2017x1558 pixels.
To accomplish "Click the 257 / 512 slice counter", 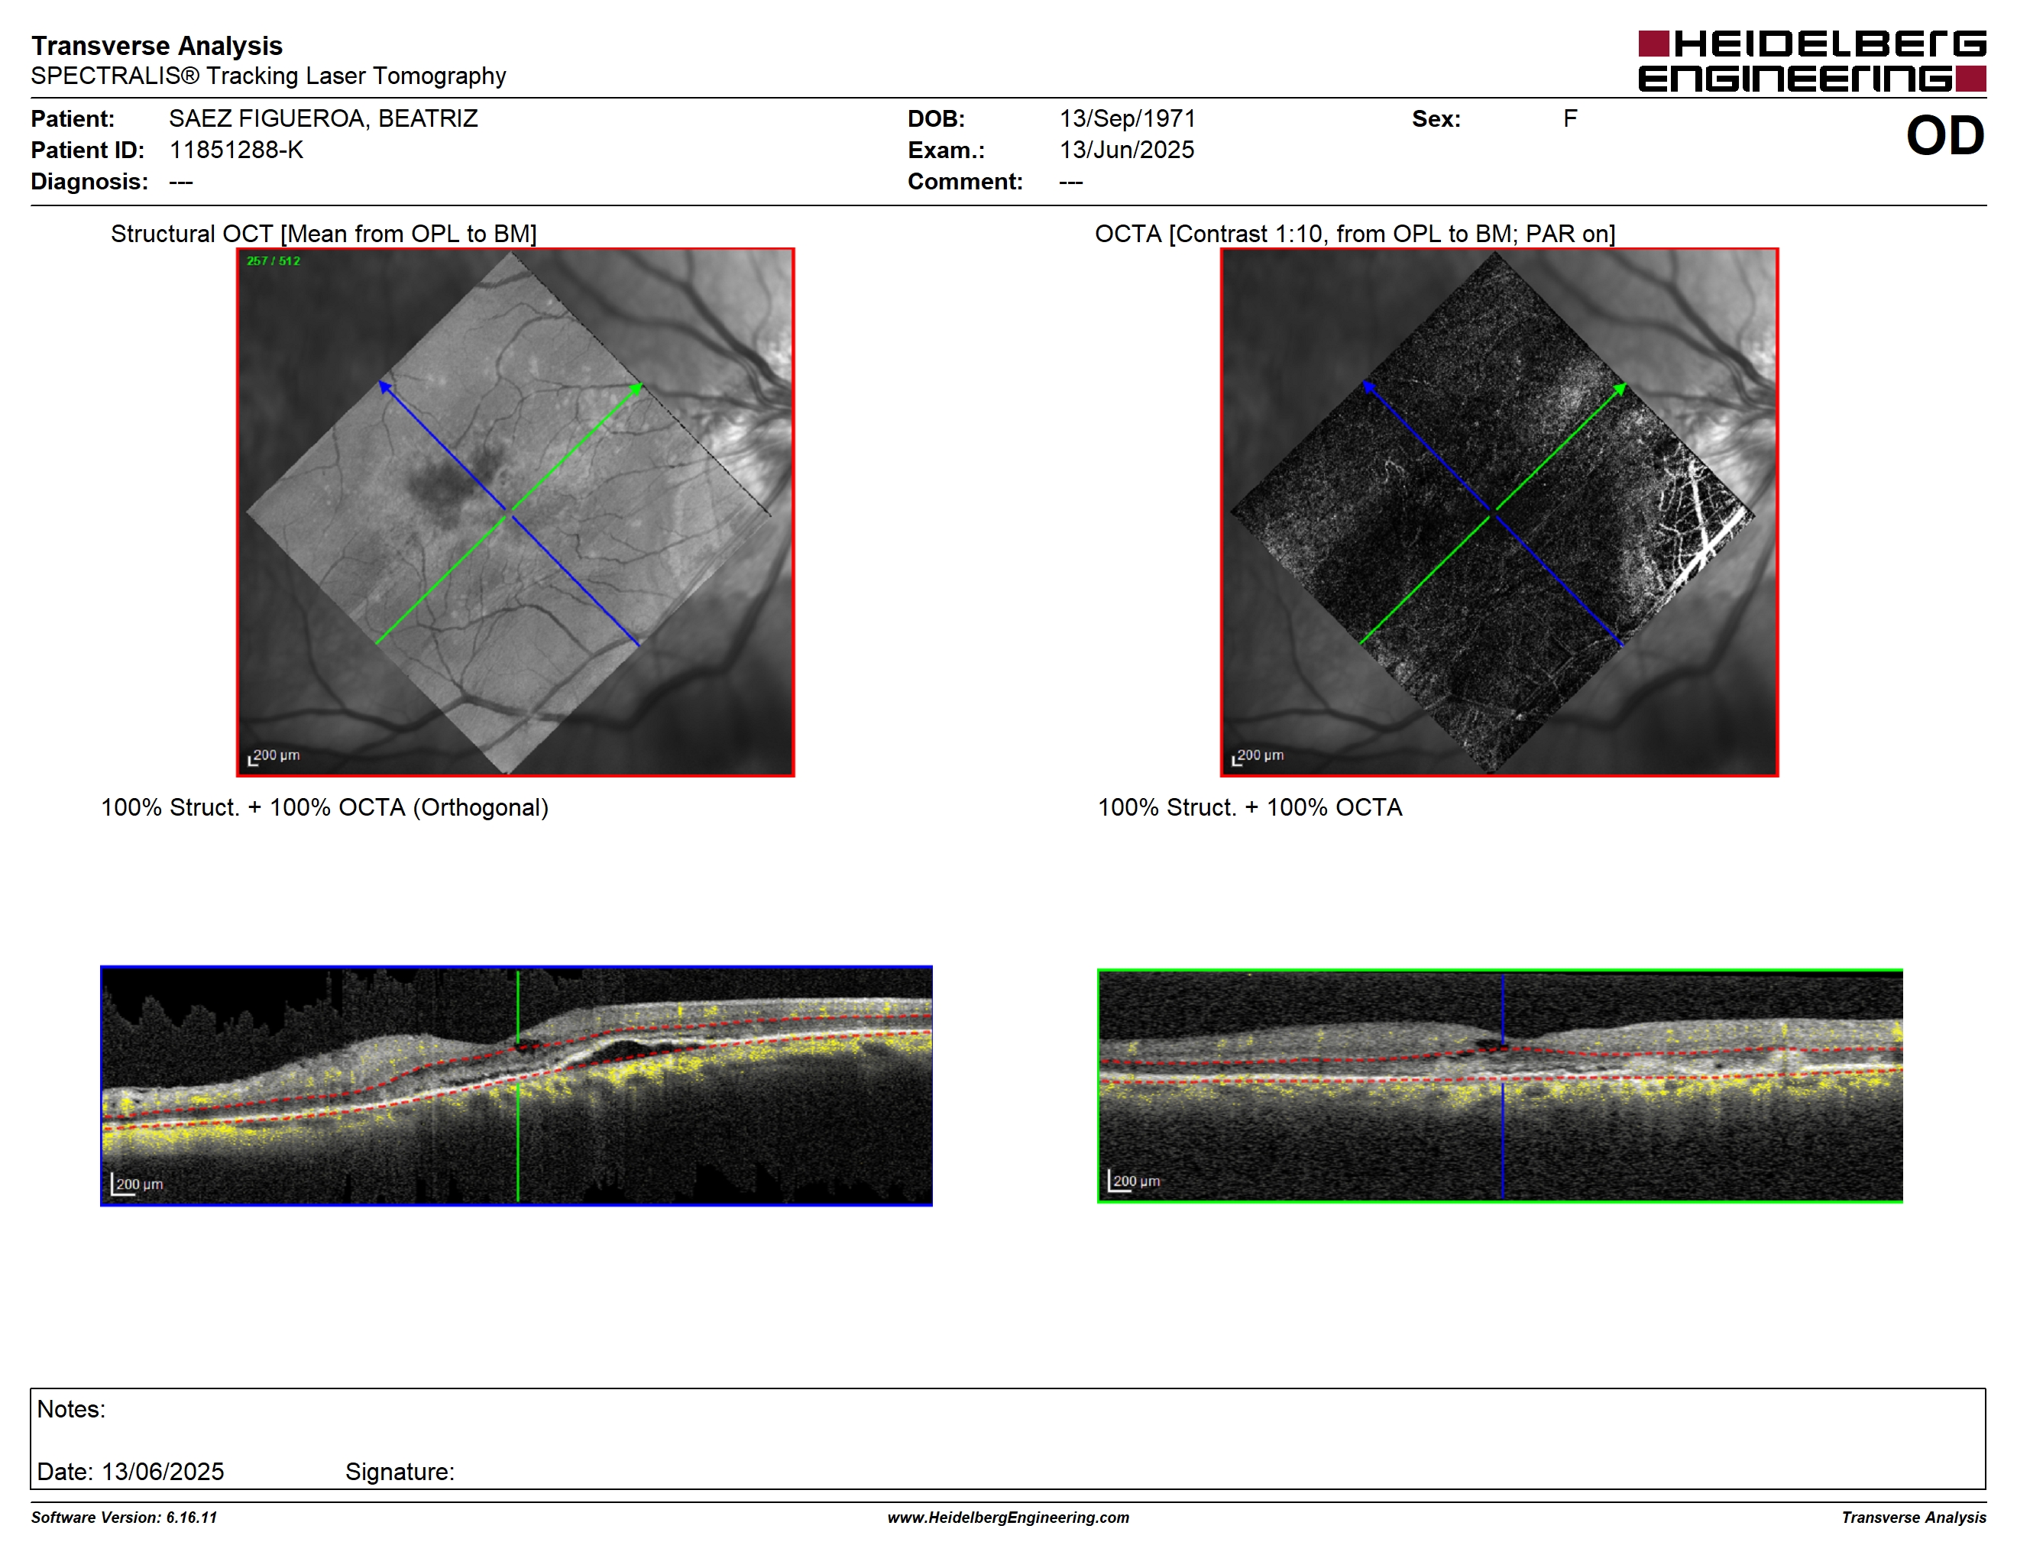I will [274, 261].
